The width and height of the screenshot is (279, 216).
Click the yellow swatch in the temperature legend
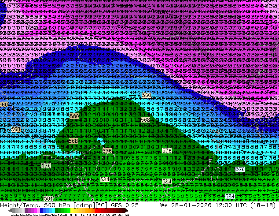point(72,211)
